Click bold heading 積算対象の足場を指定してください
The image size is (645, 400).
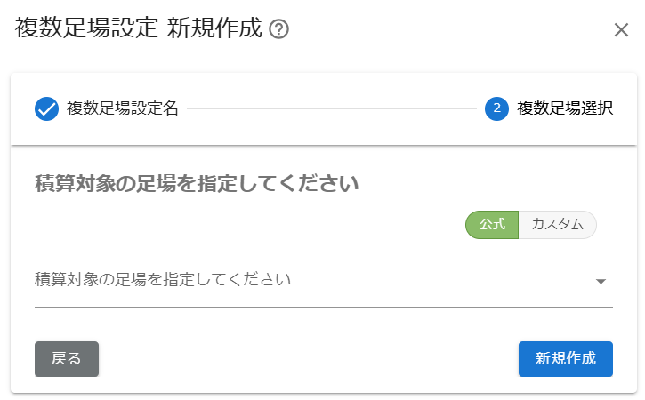click(197, 184)
